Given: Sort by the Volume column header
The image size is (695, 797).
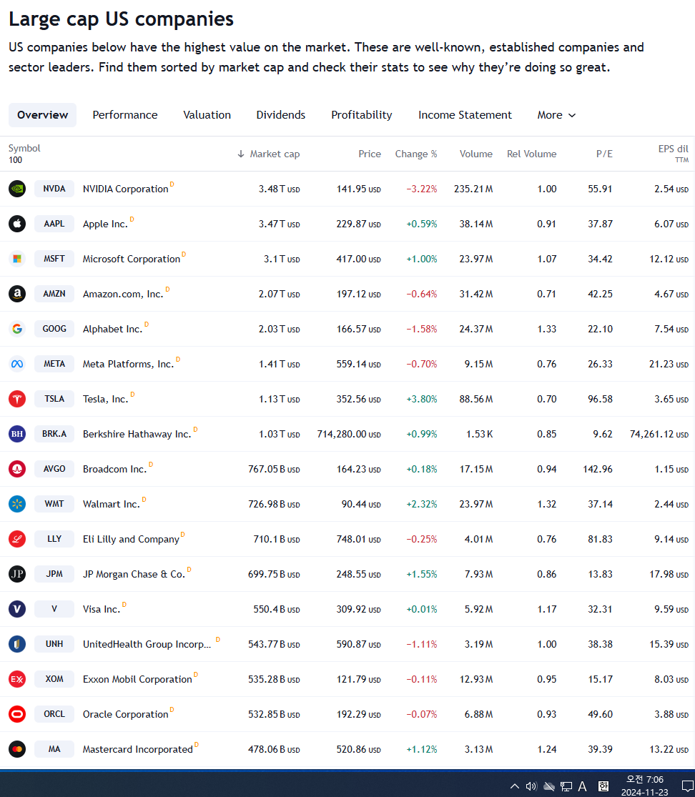Looking at the screenshot, I should tap(476, 154).
